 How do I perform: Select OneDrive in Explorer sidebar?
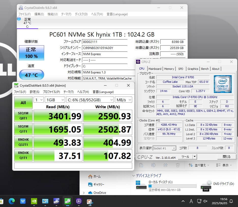pos(97,193)
